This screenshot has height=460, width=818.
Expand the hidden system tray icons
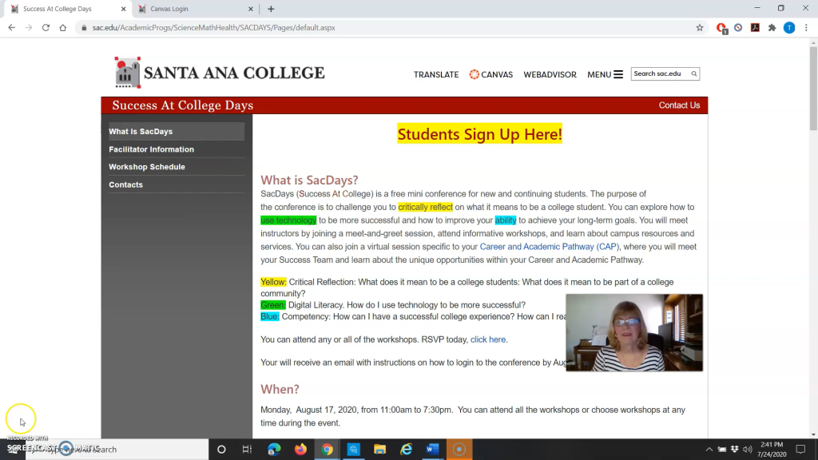tap(709, 450)
